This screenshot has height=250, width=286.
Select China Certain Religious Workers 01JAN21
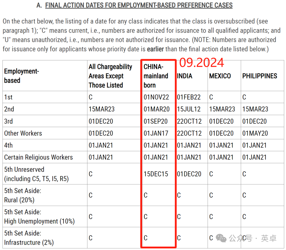pyautogui.click(x=156, y=157)
